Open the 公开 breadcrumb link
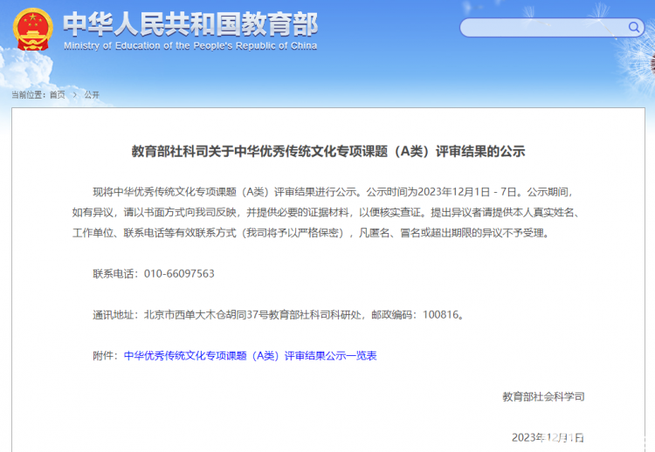The image size is (655, 452). point(92,95)
